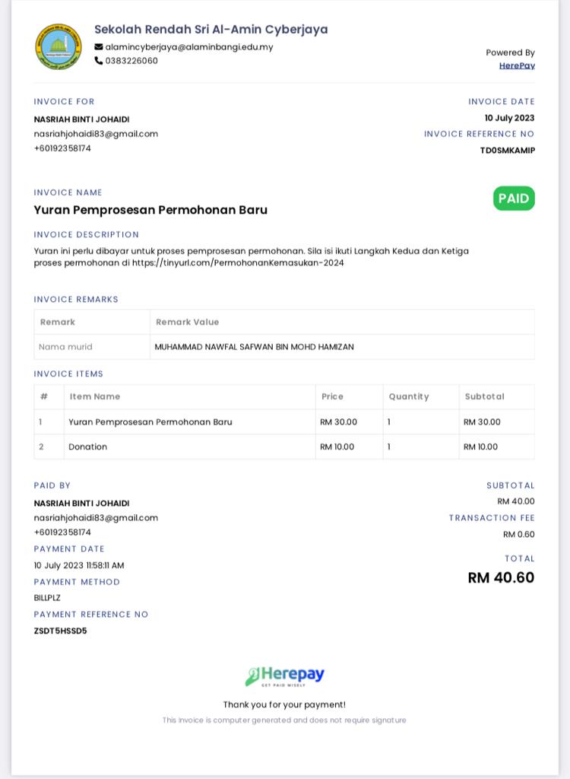
Task: Click the Item Name column header
Action: pyautogui.click(x=95, y=396)
